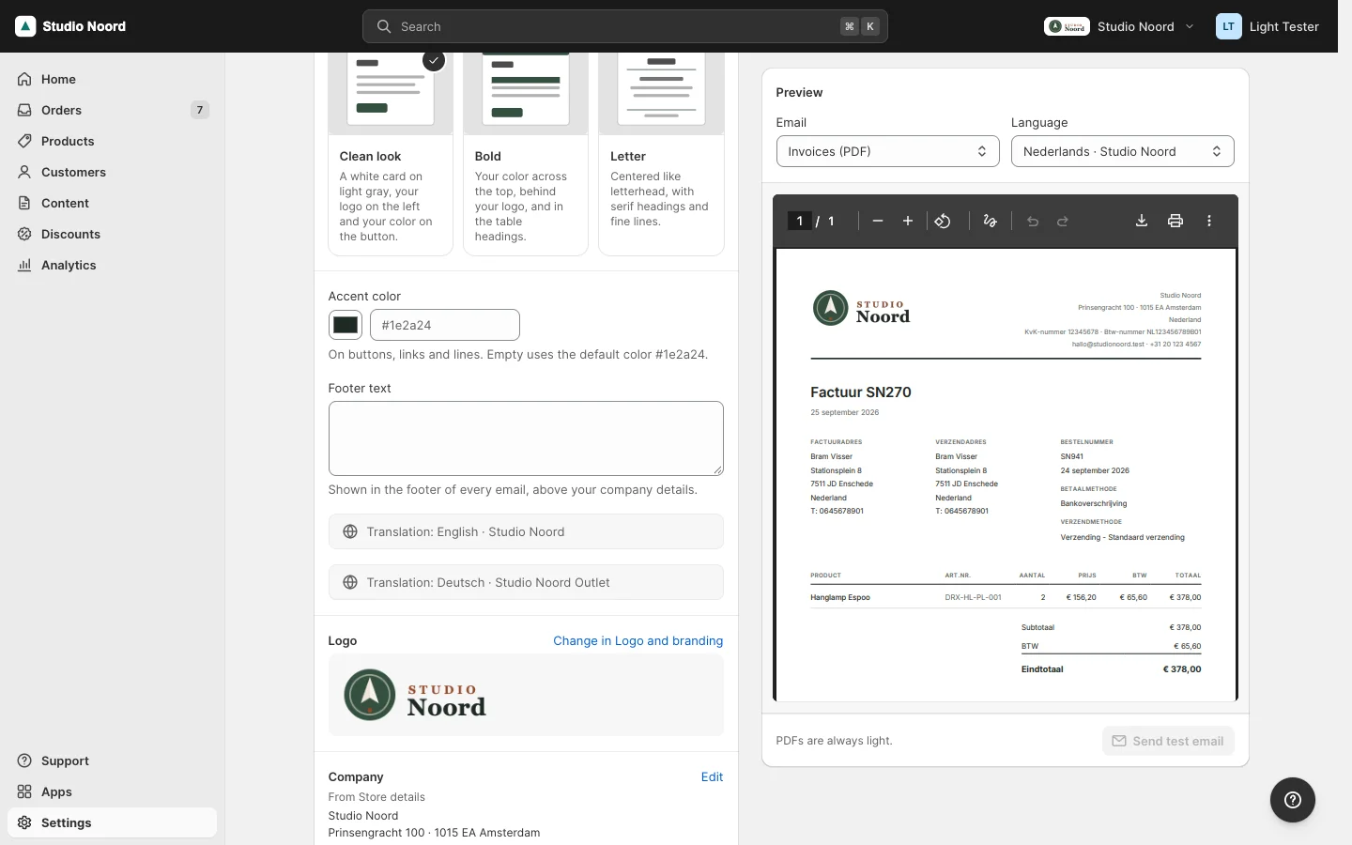
Task: Click the Footer text area
Action: [526, 438]
